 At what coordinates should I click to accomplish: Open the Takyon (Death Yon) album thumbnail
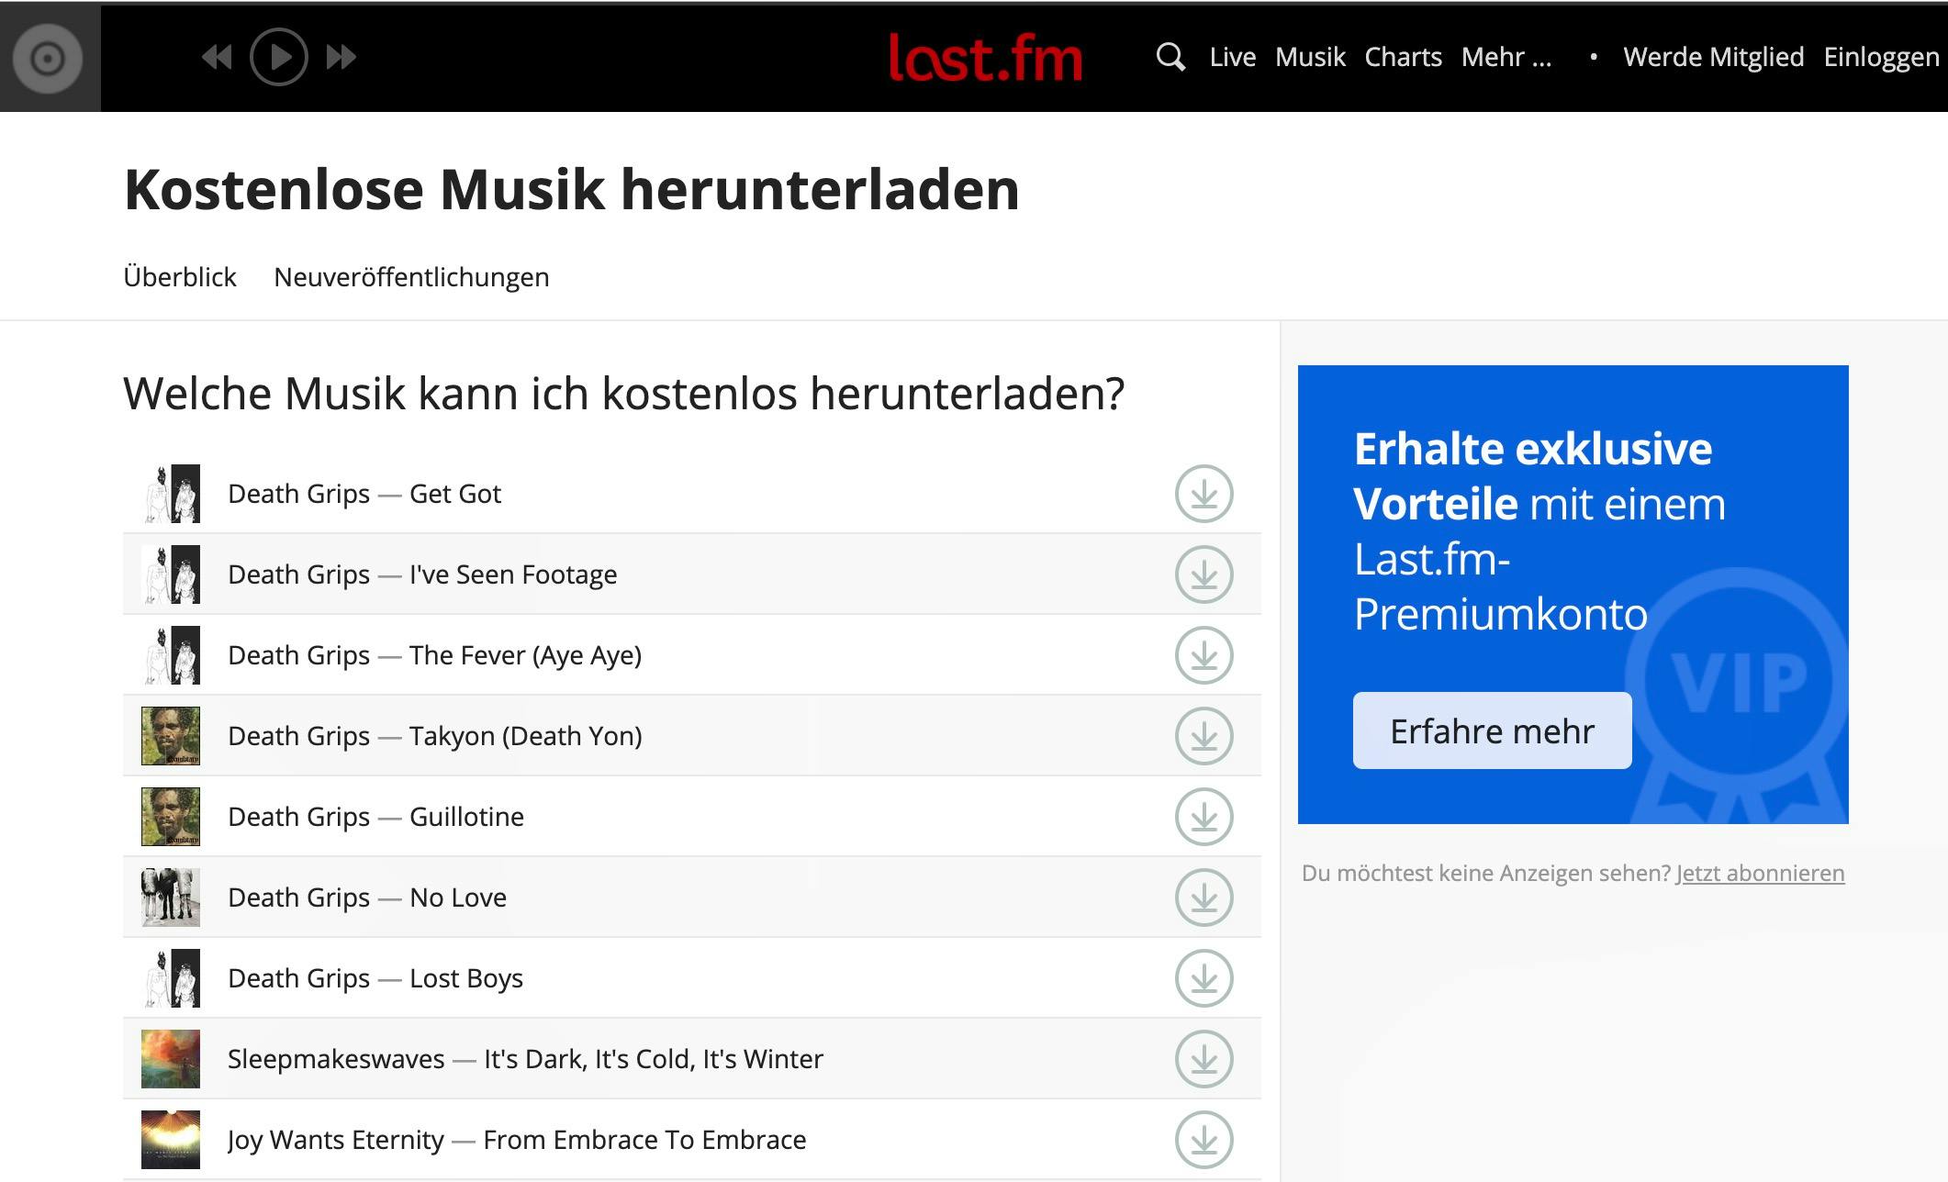[x=171, y=735]
